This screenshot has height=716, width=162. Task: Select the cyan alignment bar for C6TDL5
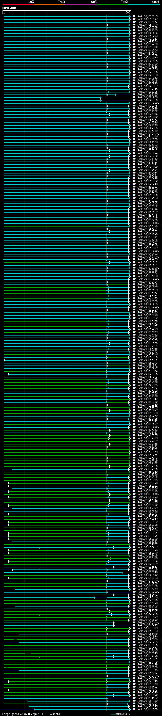point(67,17)
